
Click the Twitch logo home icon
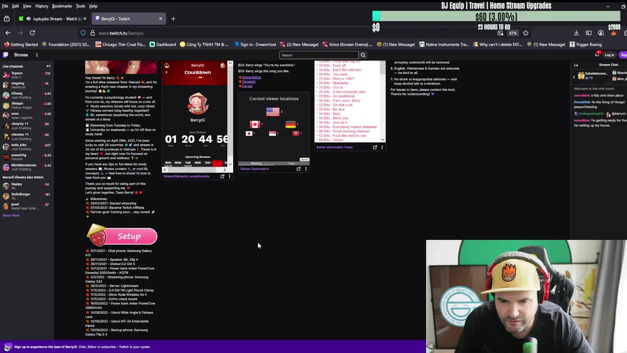[6, 55]
